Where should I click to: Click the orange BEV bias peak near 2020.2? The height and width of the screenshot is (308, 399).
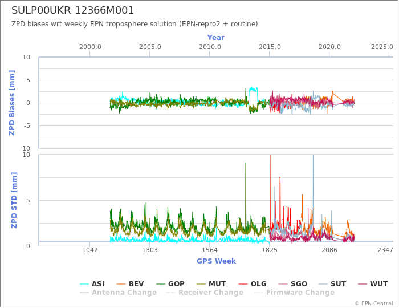(332, 92)
